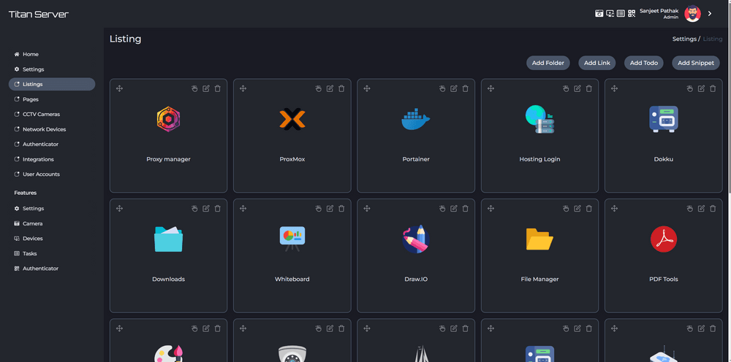The height and width of the screenshot is (362, 731).
Task: Click the Add Link button
Action: point(596,63)
